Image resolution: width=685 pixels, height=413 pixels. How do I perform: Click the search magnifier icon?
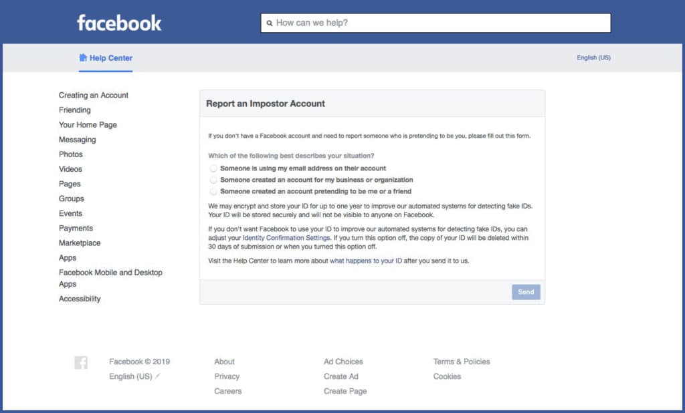pyautogui.click(x=270, y=23)
